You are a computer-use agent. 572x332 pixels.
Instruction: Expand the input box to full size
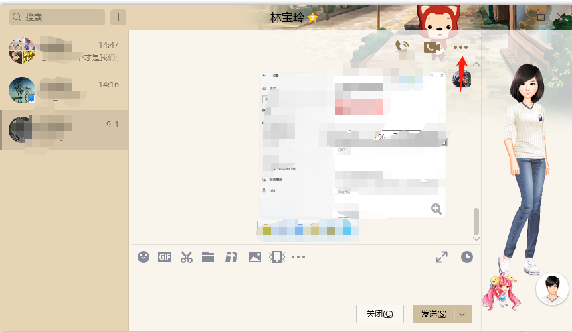(x=442, y=257)
